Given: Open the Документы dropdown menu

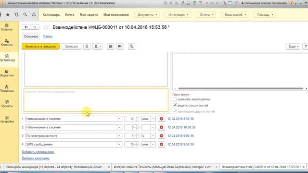Looking at the screenshot, I should coord(147,15).
